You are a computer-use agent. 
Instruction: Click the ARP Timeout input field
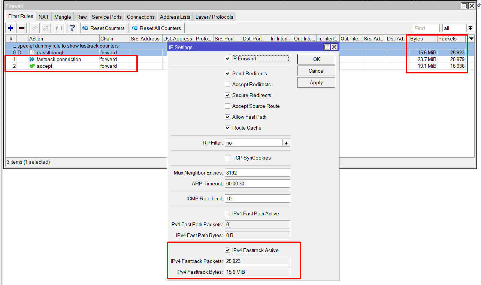(257, 184)
